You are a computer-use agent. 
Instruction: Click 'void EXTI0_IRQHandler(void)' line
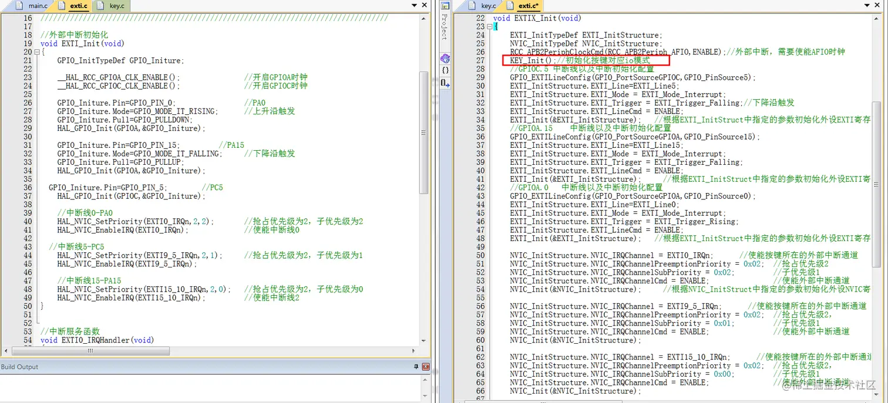pyautogui.click(x=97, y=340)
